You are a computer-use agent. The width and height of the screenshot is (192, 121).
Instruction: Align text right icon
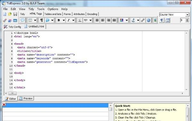(108, 20)
